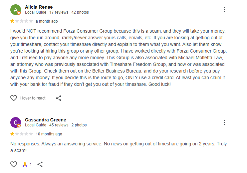The image size is (247, 173).
Task: Share Cassandra Greene's review
Action: (40, 164)
